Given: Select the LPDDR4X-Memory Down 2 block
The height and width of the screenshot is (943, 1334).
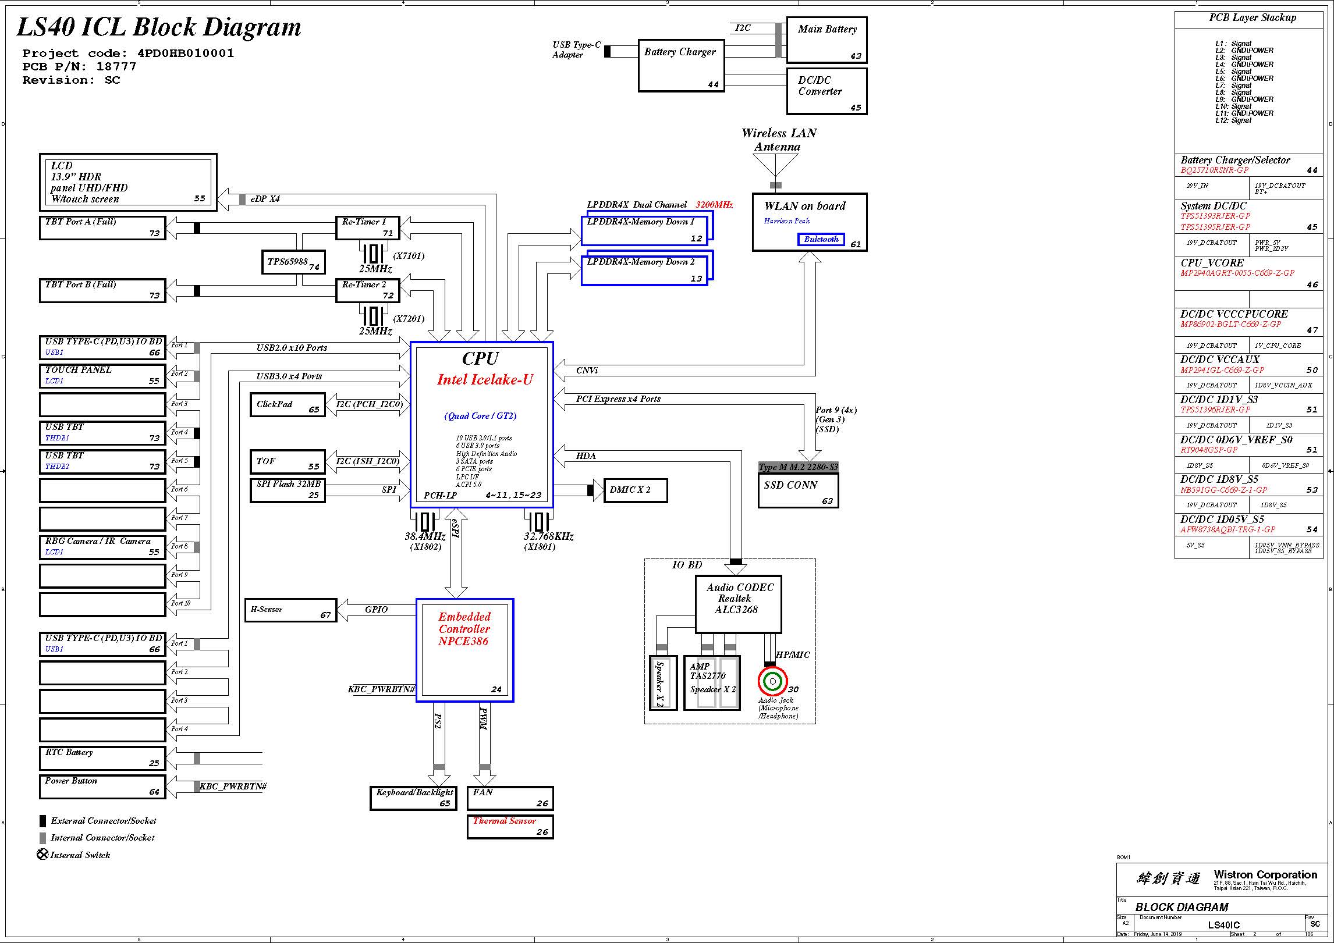Looking at the screenshot, I should [x=647, y=269].
